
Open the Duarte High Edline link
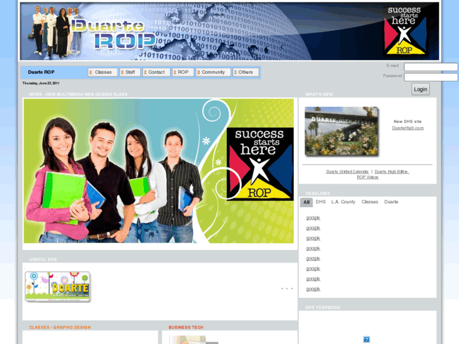(x=391, y=172)
